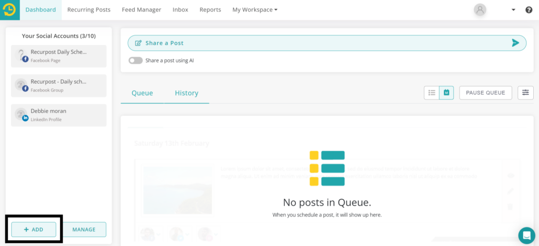
Task: Click the RecurPost clock logo
Action: point(9,10)
